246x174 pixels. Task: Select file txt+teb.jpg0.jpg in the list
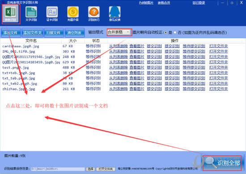point(19,73)
